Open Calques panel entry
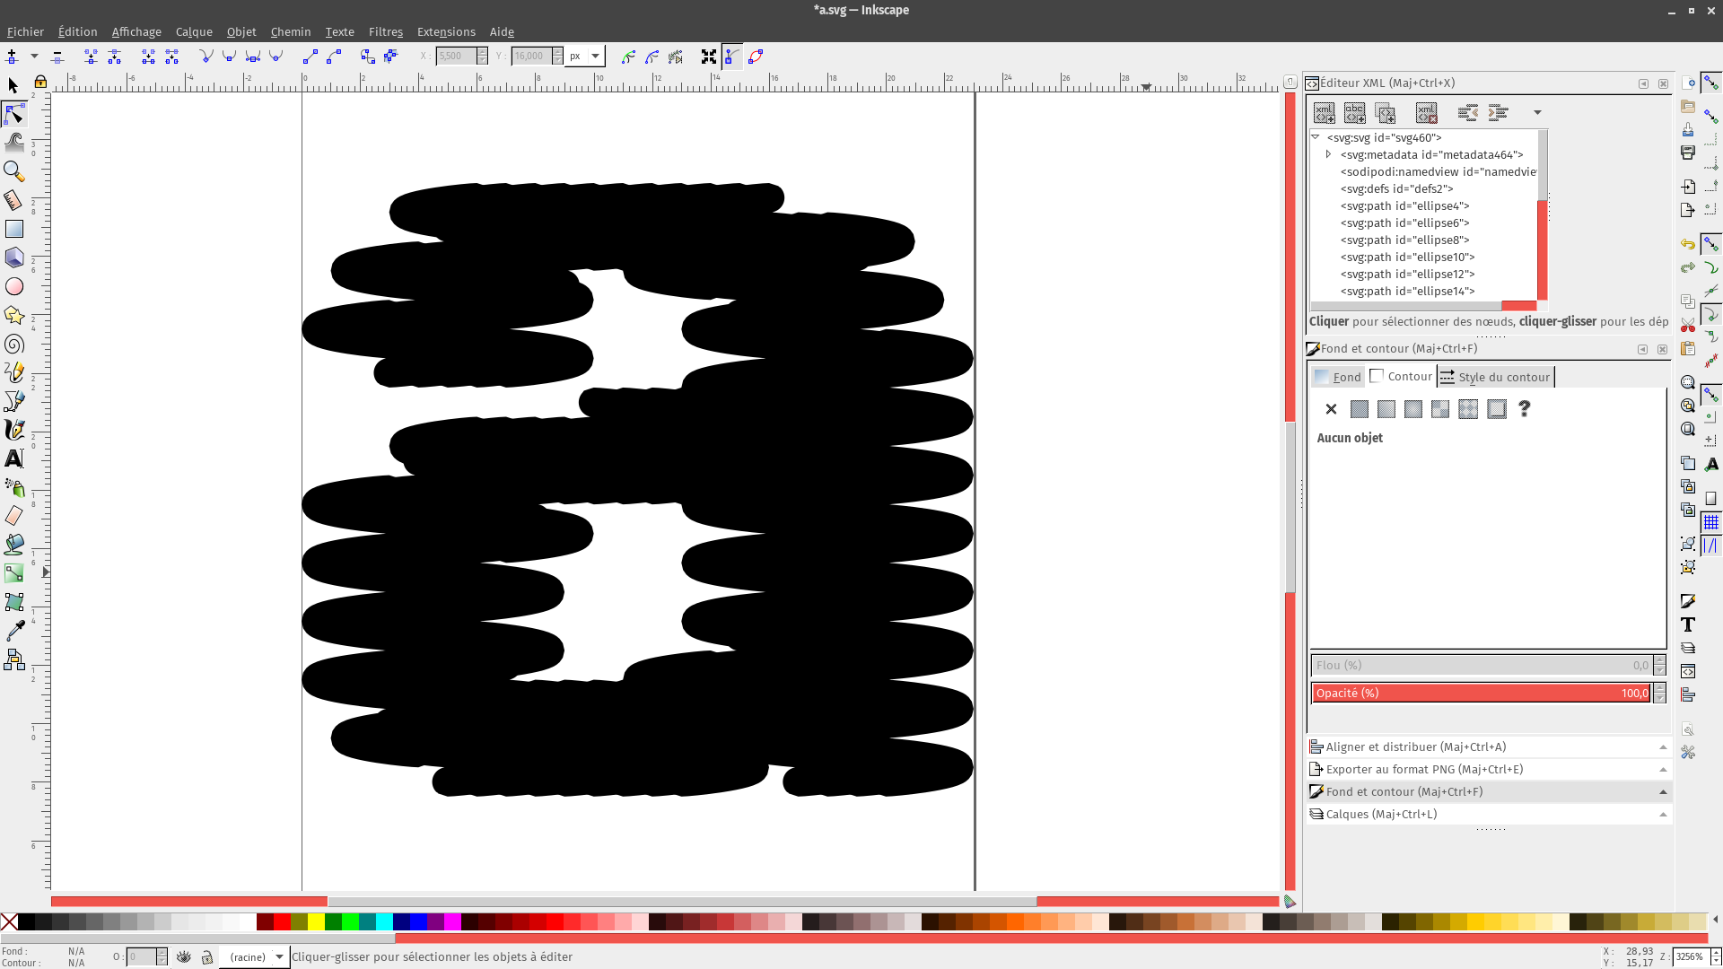 [x=1381, y=814]
